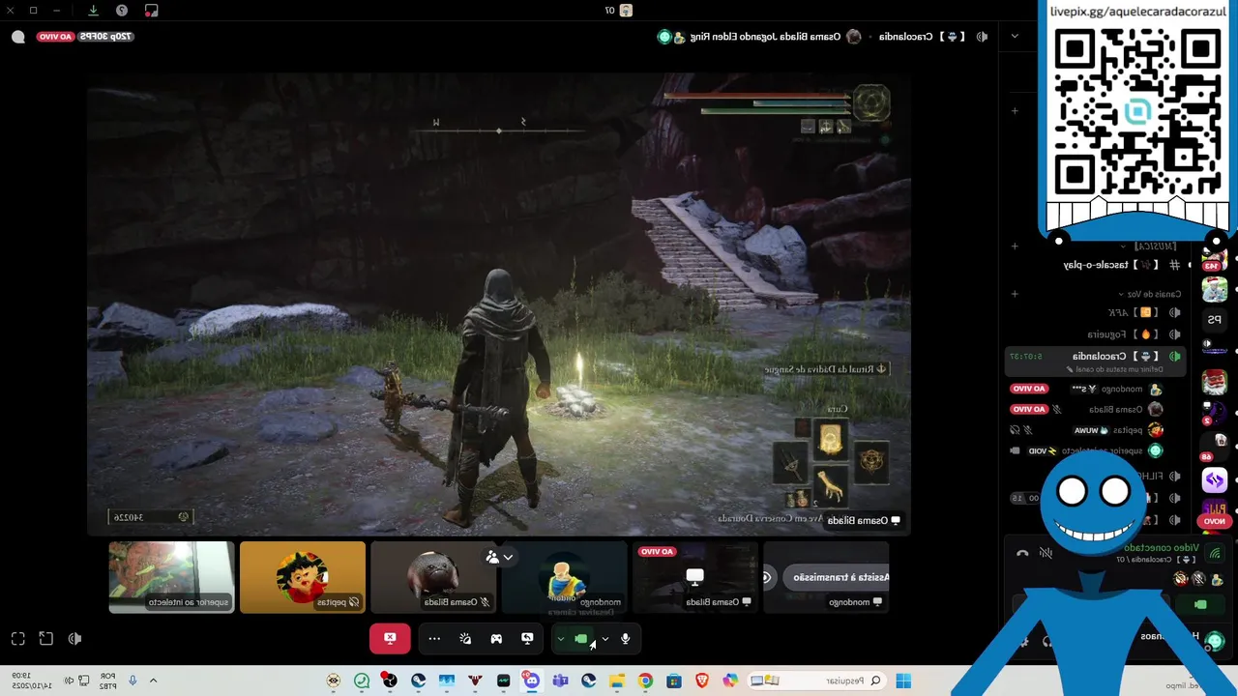This screenshot has width=1238, height=696.
Task: Click the 720p 30FPS quality badge
Action: 105,37
